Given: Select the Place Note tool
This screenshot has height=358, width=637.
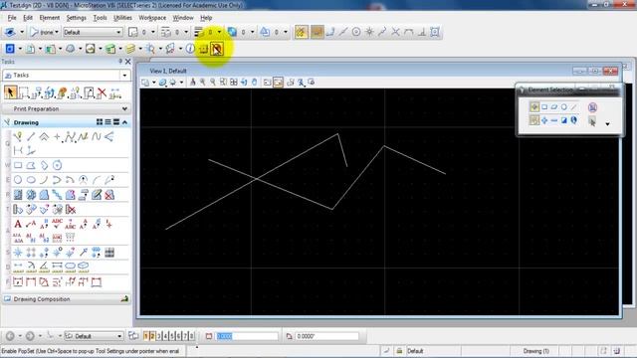Looking at the screenshot, I should point(31,224).
